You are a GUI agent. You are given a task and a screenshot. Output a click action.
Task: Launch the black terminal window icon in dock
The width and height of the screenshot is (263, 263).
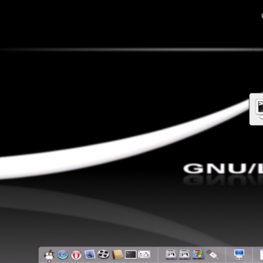coord(131,254)
